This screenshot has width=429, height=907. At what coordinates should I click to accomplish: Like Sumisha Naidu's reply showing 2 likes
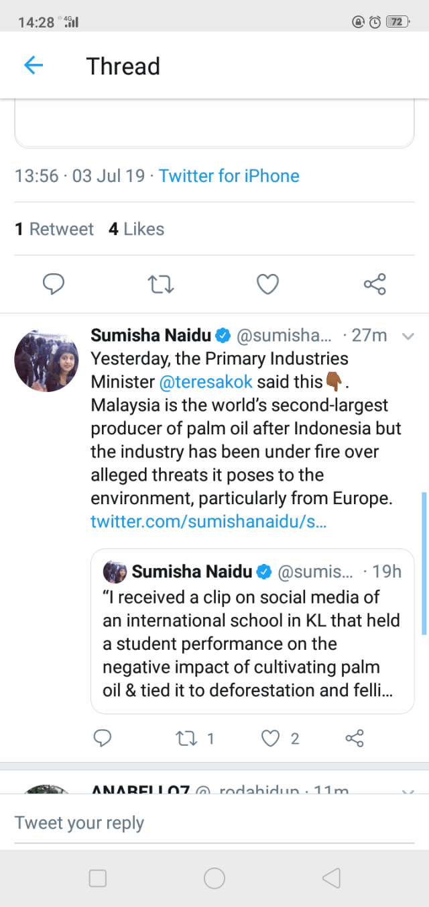point(269,739)
